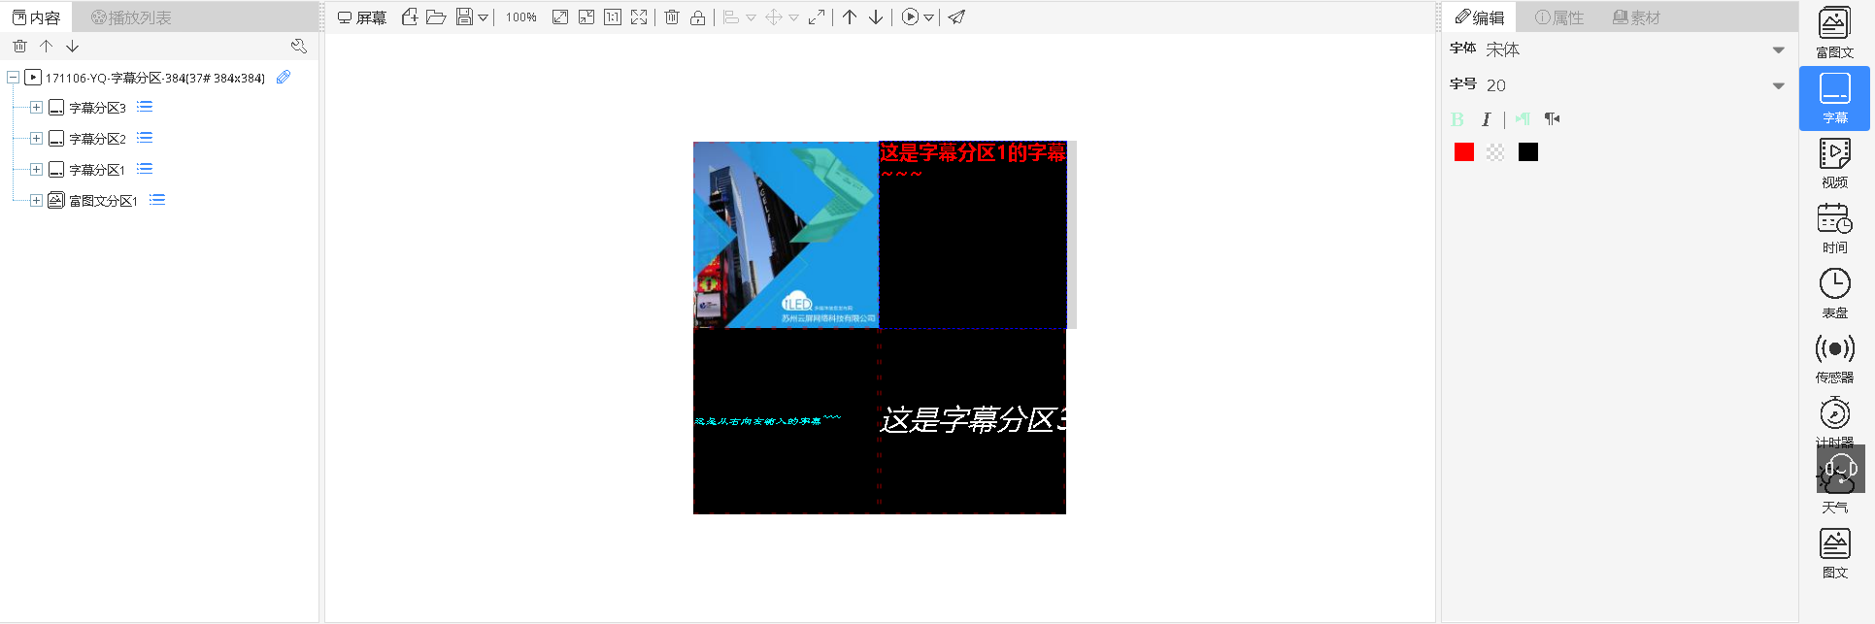Fit canvas to window icon
The height and width of the screenshot is (624, 1875).
coord(639,16)
